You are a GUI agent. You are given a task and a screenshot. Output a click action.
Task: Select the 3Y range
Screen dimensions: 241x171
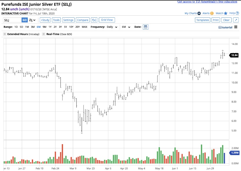(60, 27)
